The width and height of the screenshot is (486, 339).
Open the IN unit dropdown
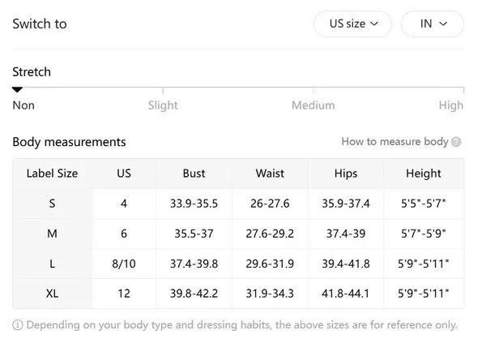[433, 24]
